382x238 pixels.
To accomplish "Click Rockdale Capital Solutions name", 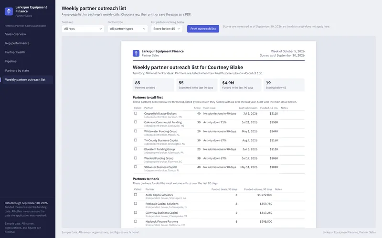I will pyautogui.click(x=162, y=204).
